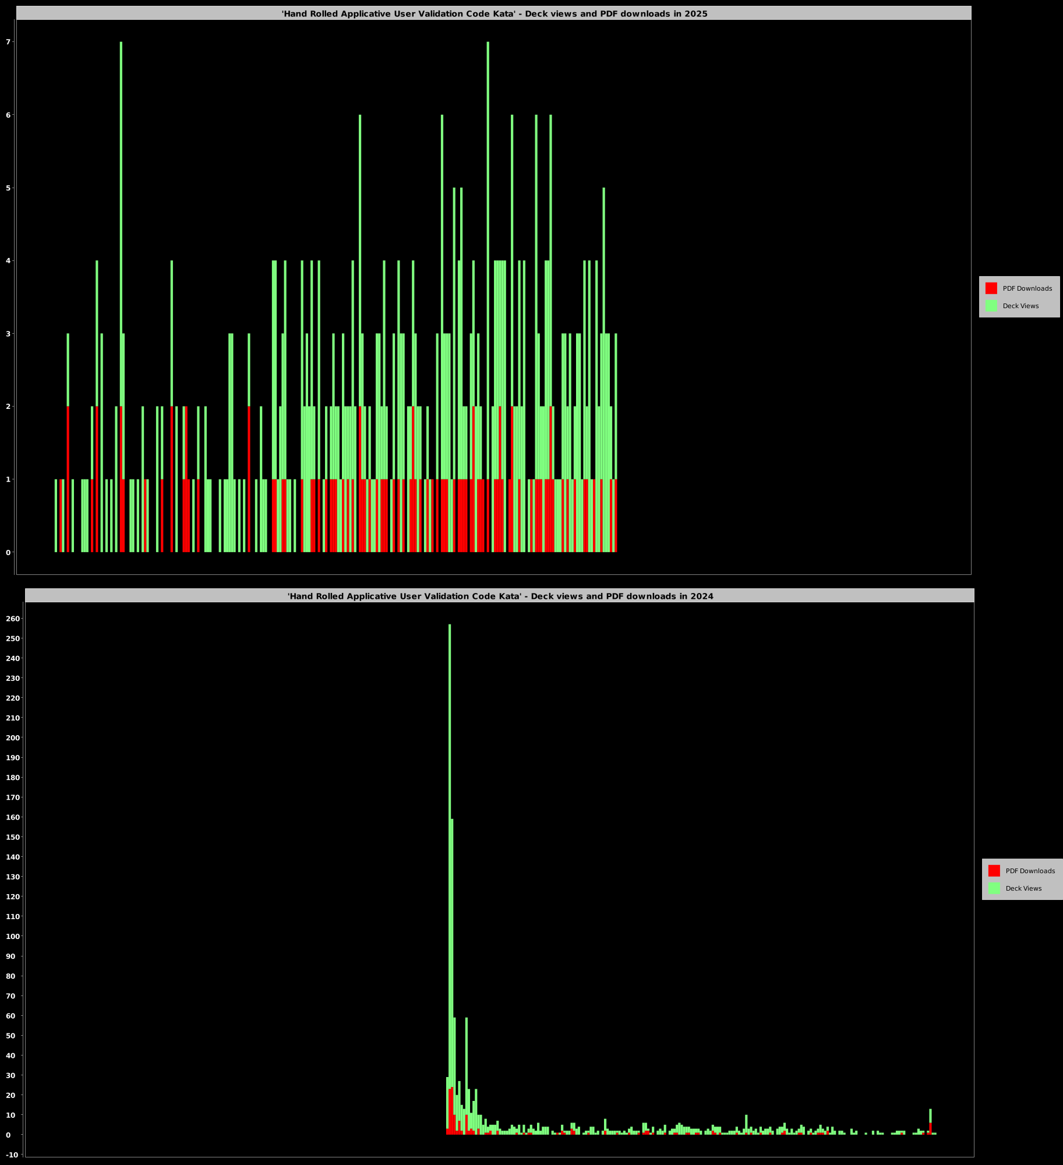This screenshot has height=1165, width=1063.
Task: Click the green Deck Views swatch in 2025 legend
Action: coord(991,306)
